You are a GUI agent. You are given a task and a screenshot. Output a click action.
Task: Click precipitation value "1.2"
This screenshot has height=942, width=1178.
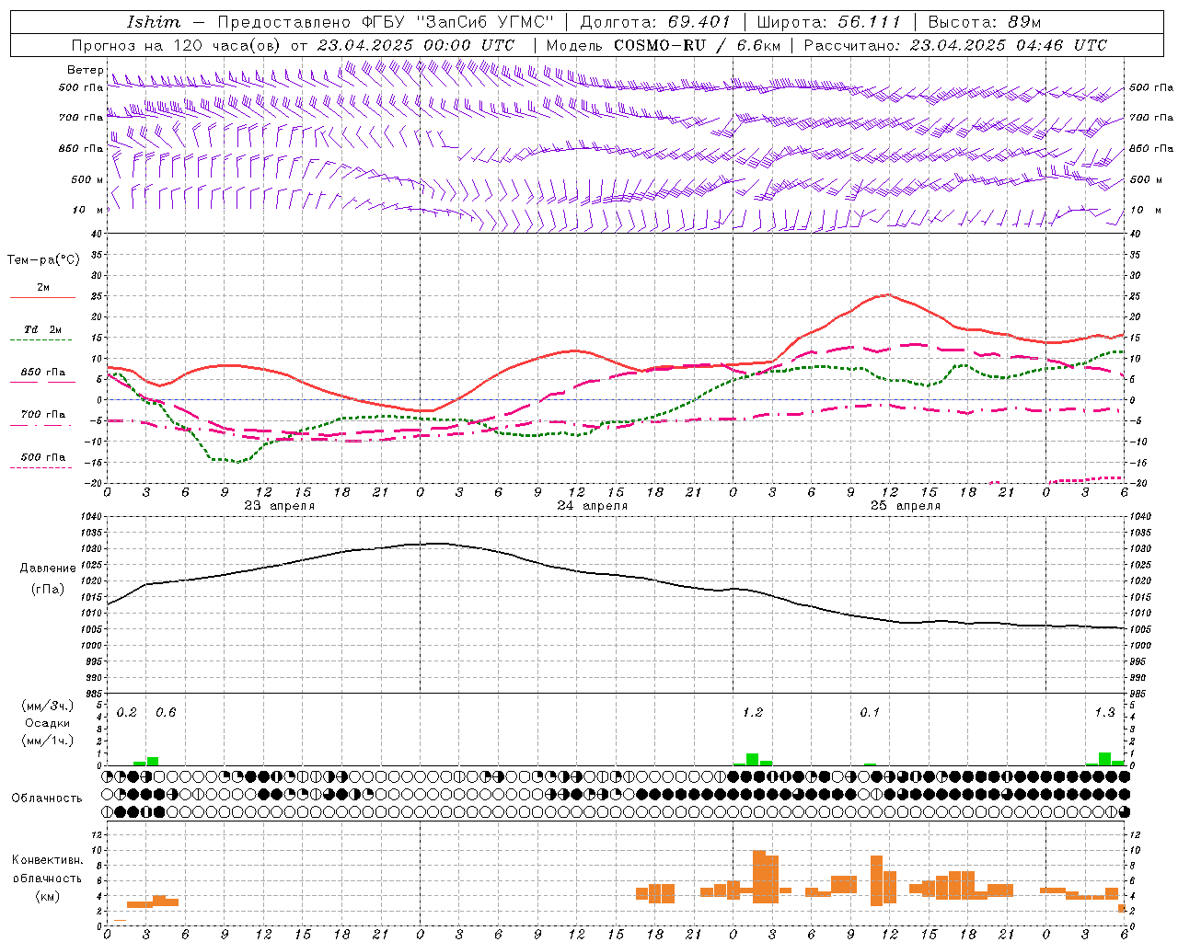click(x=753, y=713)
